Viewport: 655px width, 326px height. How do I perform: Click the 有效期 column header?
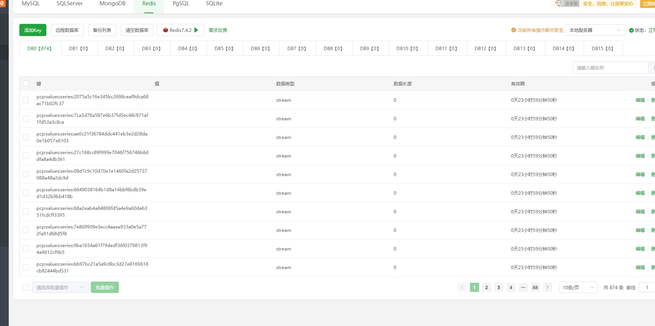[518, 83]
